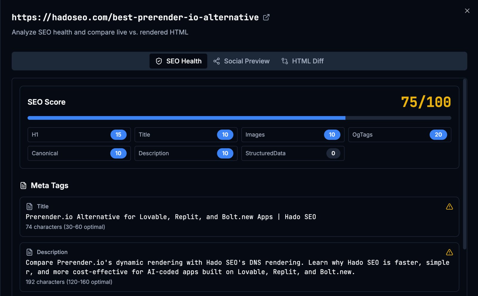The image size is (478, 296).
Task: Click the diff icon beside HTML Diff
Action: pos(284,61)
